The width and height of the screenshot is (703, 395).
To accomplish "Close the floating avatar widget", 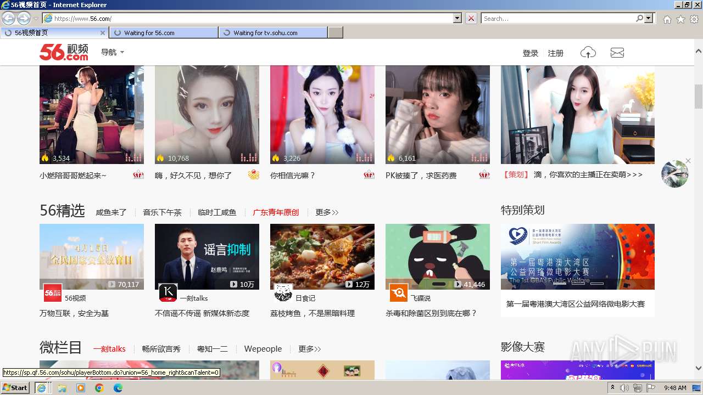I will click(x=687, y=162).
